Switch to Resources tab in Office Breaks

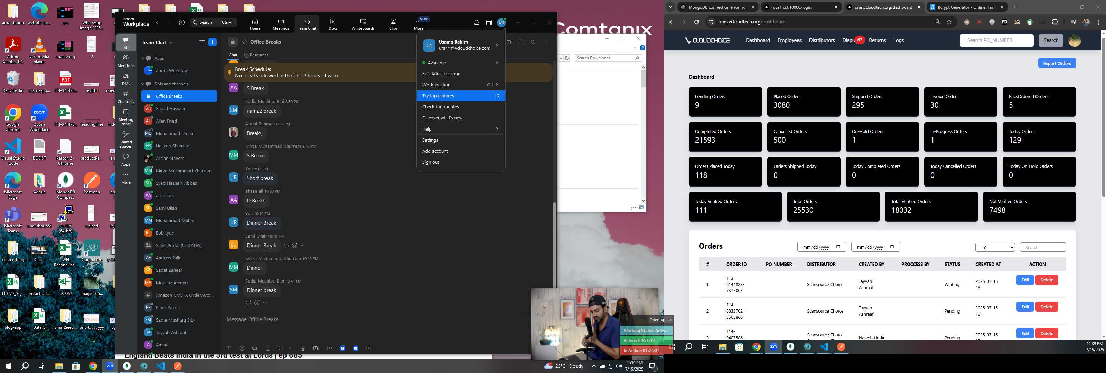(x=256, y=55)
